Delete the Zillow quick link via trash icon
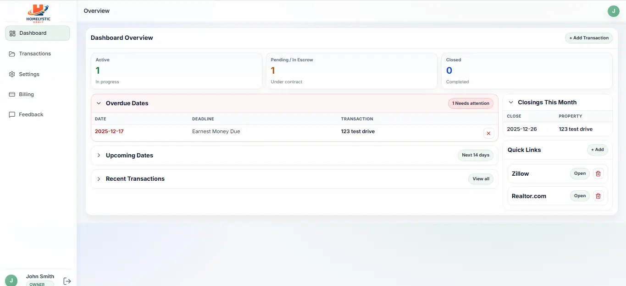This screenshot has height=286, width=626. (x=598, y=173)
